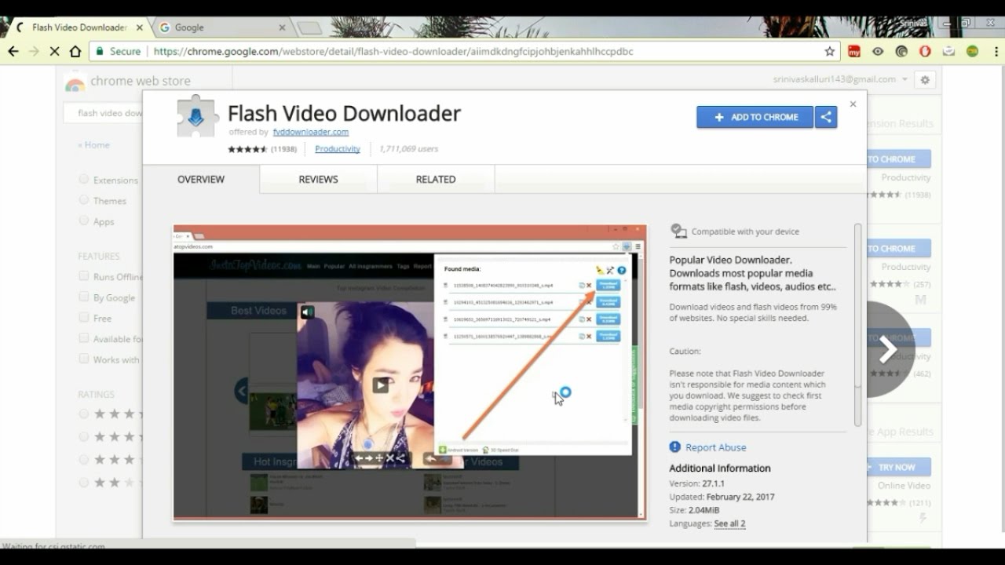Open the fvddownloader.com offered-by link
The image size is (1005, 565).
click(x=311, y=132)
